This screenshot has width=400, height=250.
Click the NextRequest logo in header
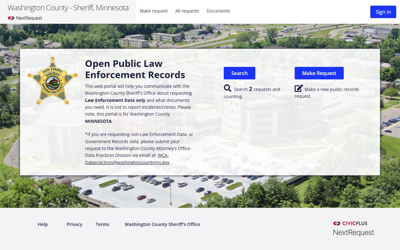point(25,18)
